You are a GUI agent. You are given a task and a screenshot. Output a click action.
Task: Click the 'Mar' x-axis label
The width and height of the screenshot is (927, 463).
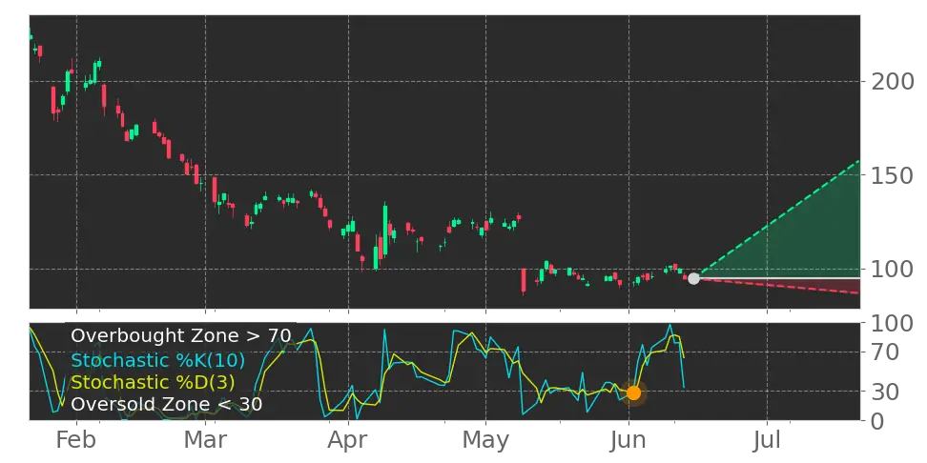(205, 440)
